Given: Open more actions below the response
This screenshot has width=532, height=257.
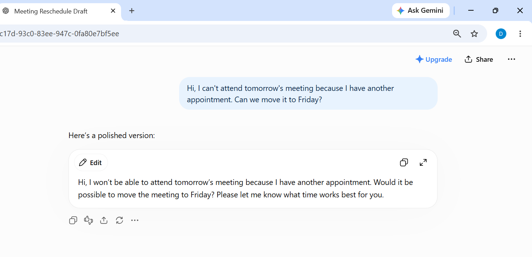Looking at the screenshot, I should click(x=135, y=220).
